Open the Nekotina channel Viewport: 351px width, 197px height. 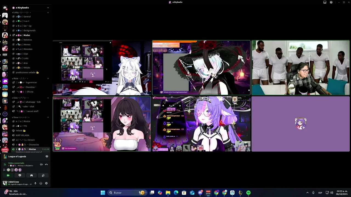pos(30,40)
